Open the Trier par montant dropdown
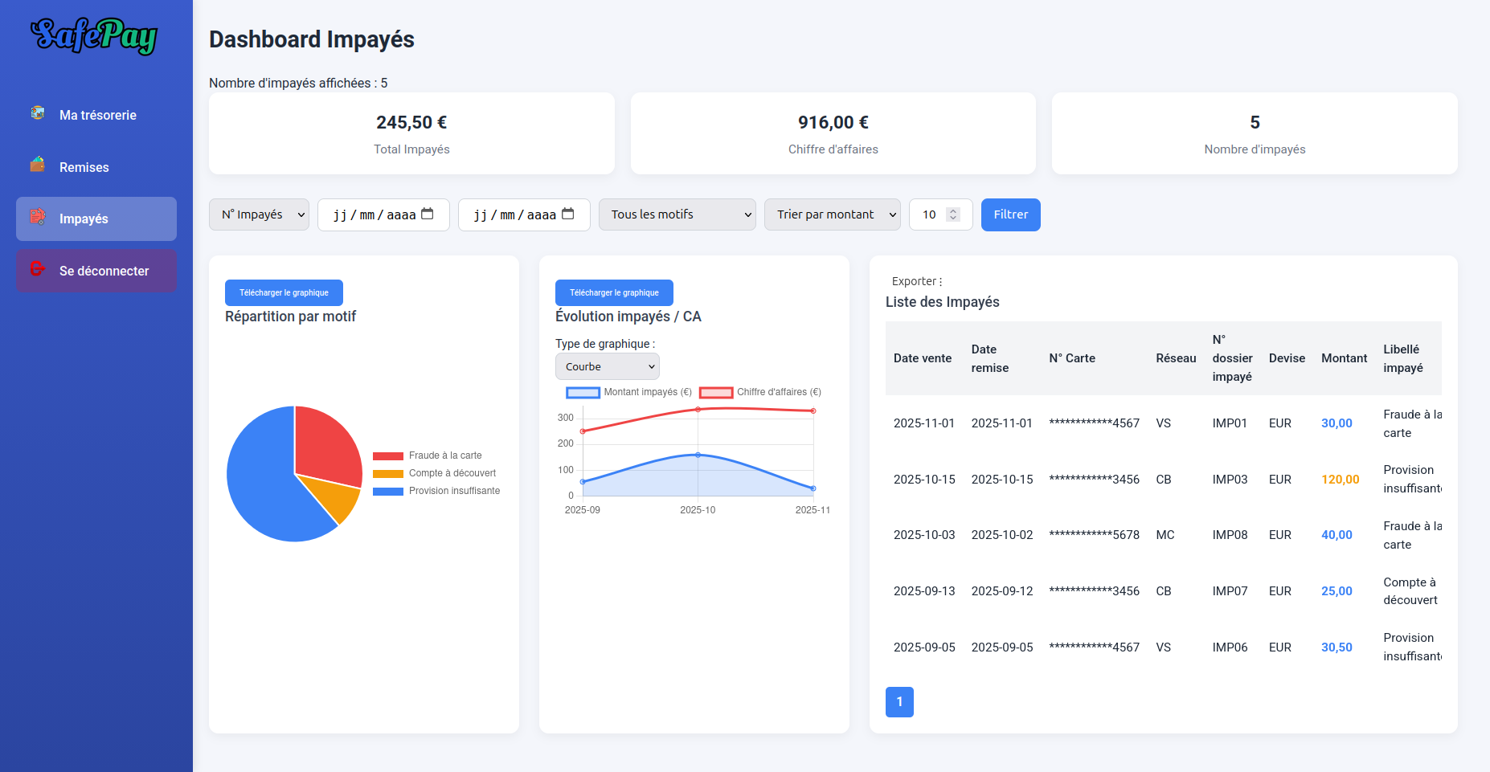1490x772 pixels. pos(832,214)
